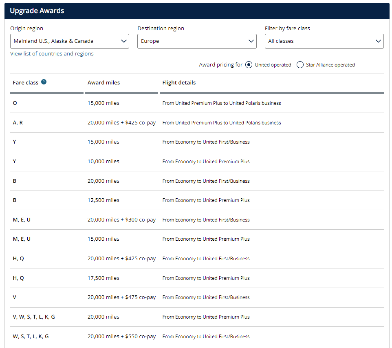Select United operated award pricing
Screen dimensions: 392x348
pyautogui.click(x=249, y=65)
